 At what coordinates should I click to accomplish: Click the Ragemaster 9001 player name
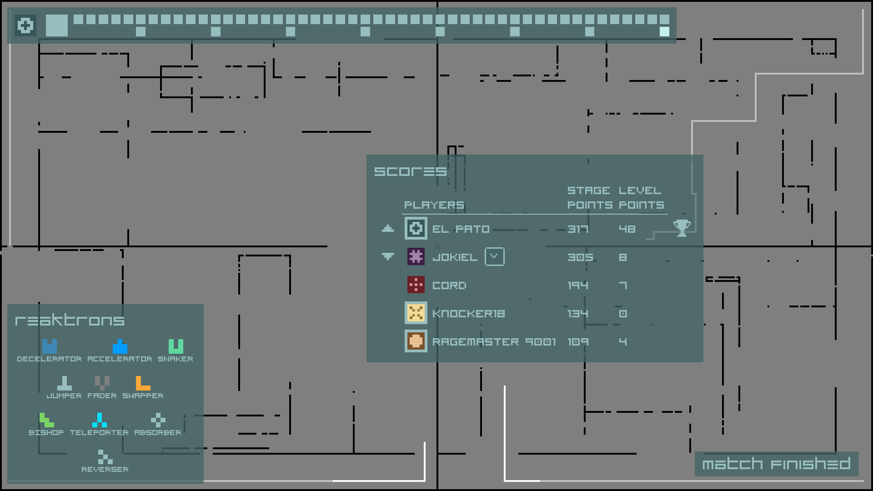coord(494,342)
